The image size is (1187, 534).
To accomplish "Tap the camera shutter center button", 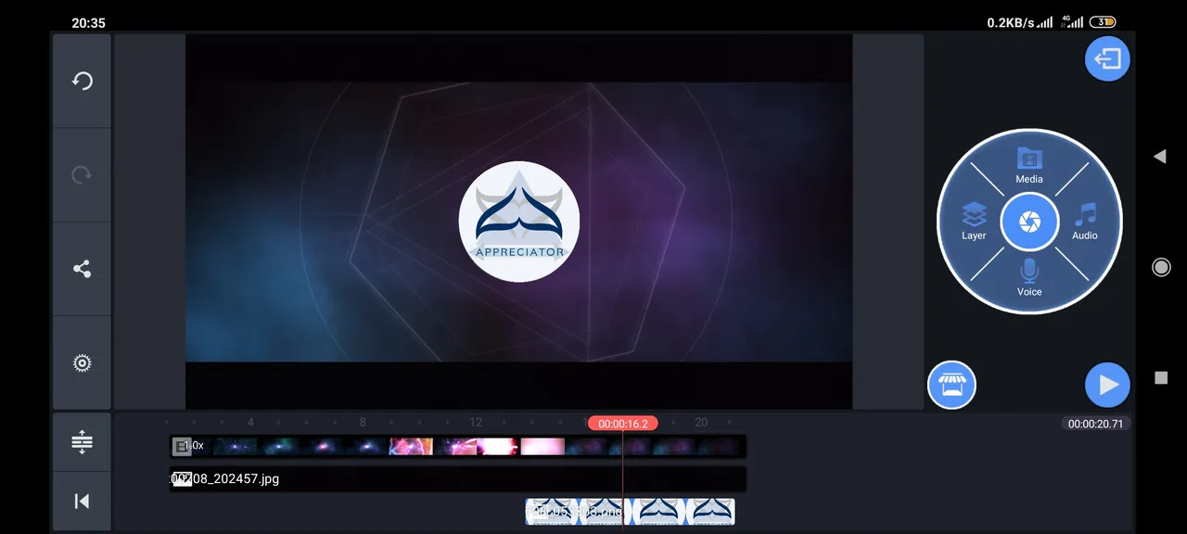I will (1029, 222).
